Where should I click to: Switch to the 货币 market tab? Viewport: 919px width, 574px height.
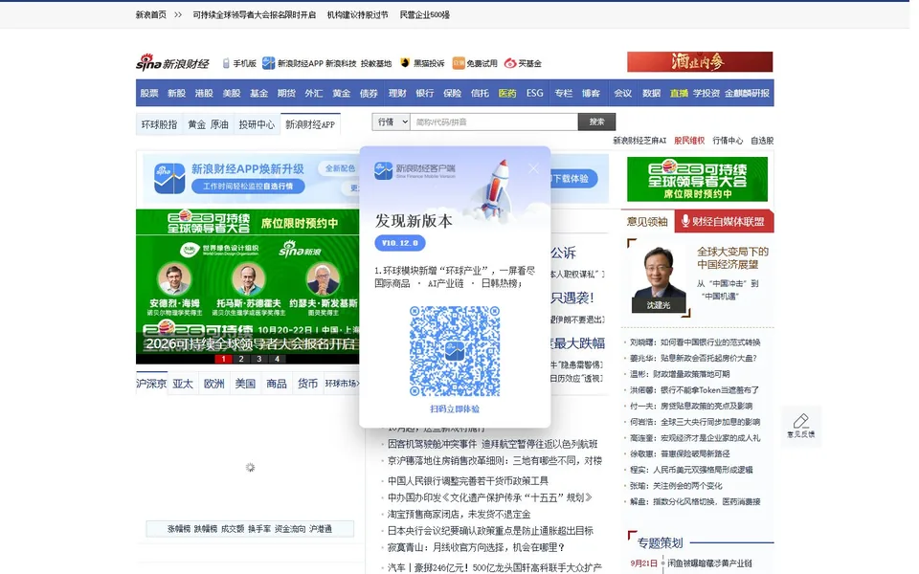[307, 384]
